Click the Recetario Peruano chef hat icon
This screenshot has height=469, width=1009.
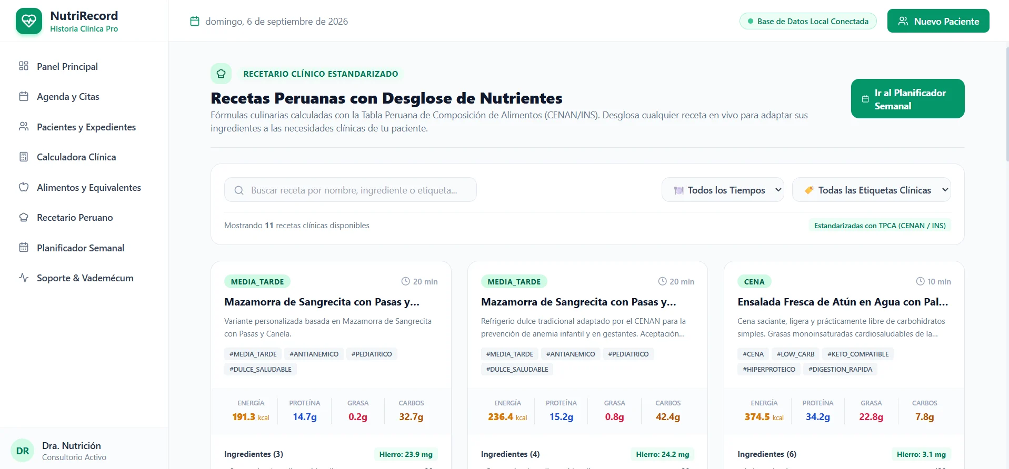click(24, 217)
